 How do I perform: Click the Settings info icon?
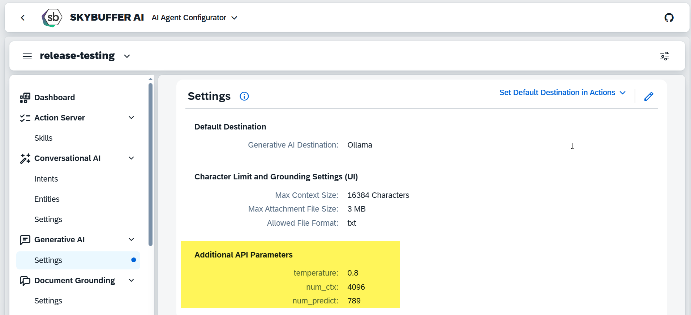point(244,96)
